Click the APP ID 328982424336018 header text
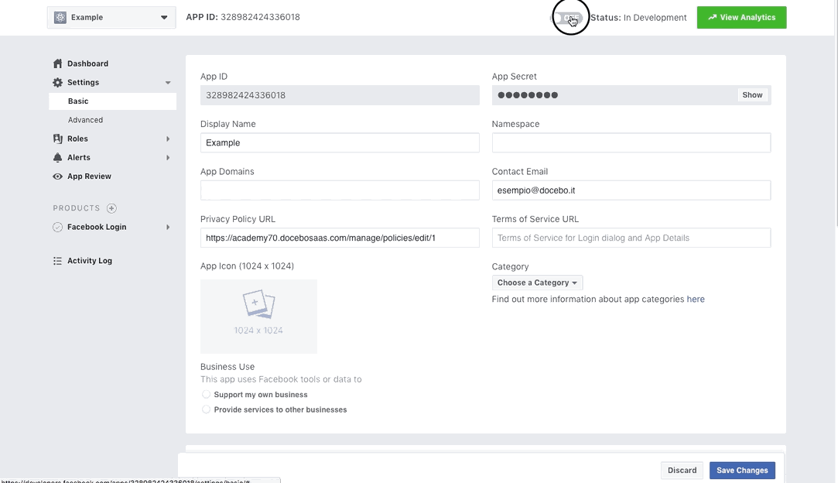The image size is (838, 483). click(243, 17)
